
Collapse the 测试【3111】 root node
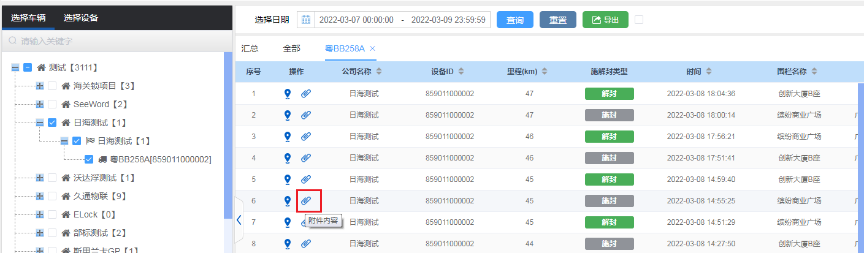tap(15, 67)
